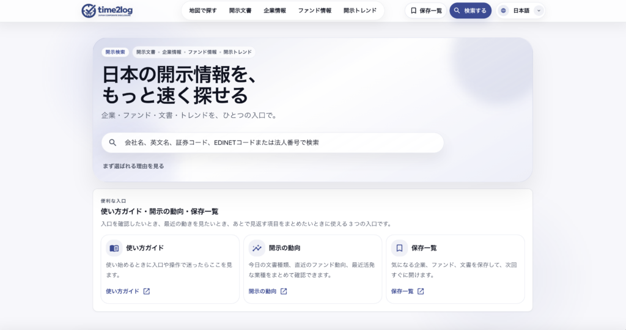Open 地図で探す in top navigation

point(203,11)
